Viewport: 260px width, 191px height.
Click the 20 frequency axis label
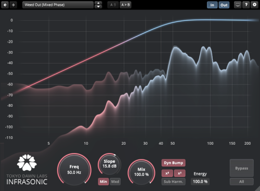click(x=124, y=144)
